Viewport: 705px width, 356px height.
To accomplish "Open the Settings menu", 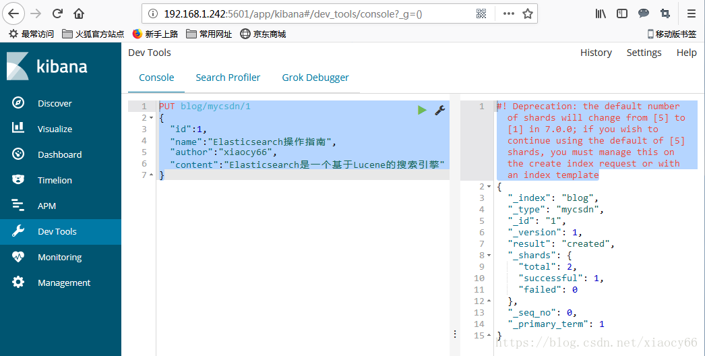I will (644, 53).
